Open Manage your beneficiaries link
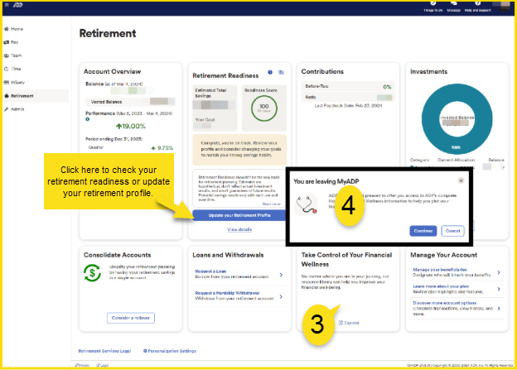Viewport: 517px width, 370px height. pos(440,270)
